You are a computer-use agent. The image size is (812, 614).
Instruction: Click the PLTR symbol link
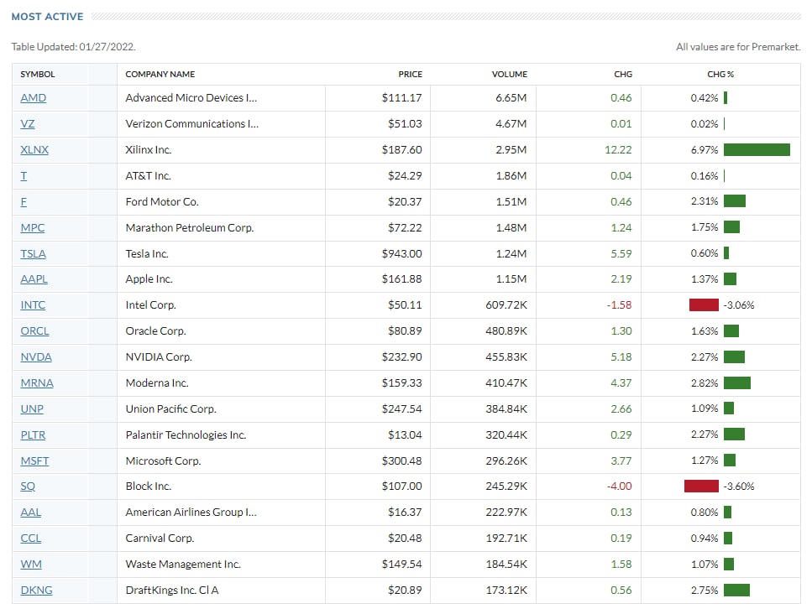coord(33,435)
